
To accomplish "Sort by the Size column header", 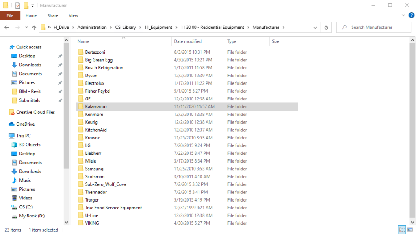I will [x=284, y=41].
